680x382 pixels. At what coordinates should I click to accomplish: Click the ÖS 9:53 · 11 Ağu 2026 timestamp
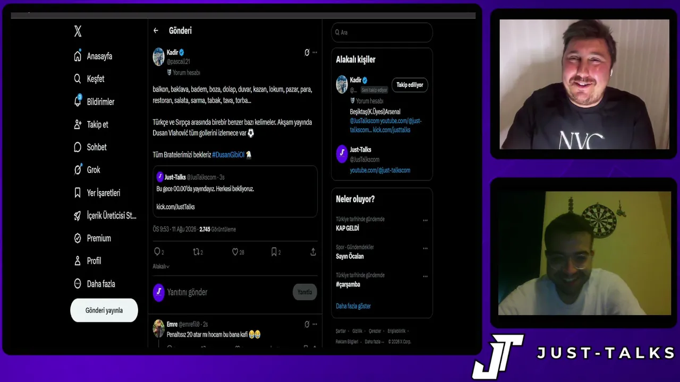tap(174, 229)
